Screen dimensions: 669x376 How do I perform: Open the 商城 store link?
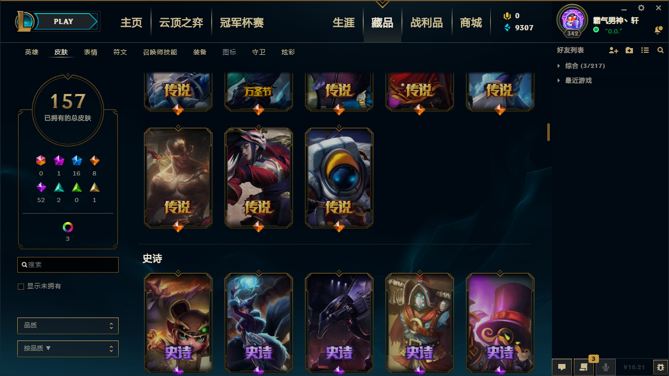point(471,23)
